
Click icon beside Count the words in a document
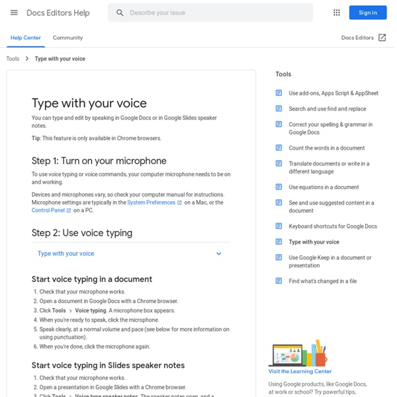[x=279, y=148]
